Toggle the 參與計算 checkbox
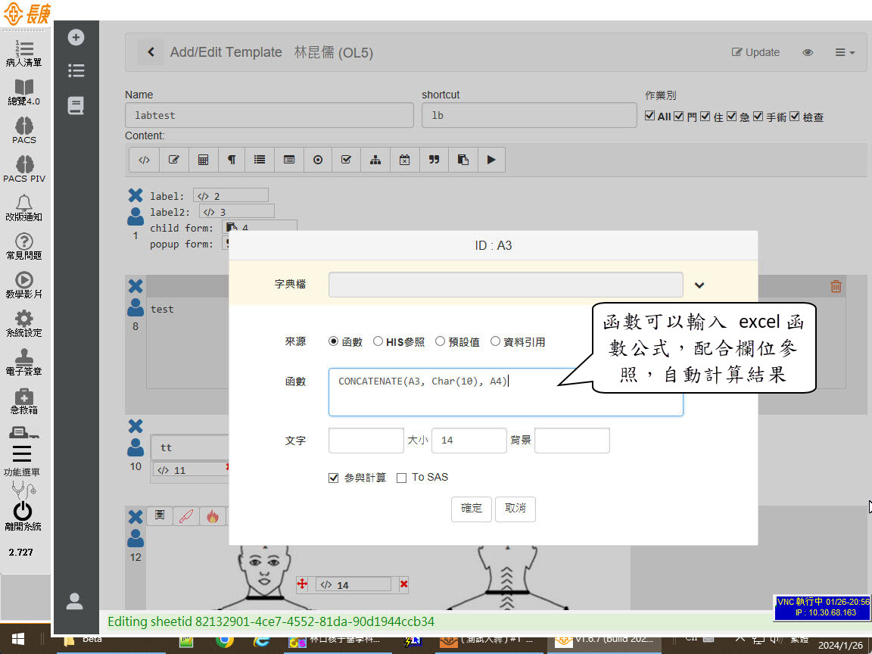The height and width of the screenshot is (654, 872). tap(334, 478)
